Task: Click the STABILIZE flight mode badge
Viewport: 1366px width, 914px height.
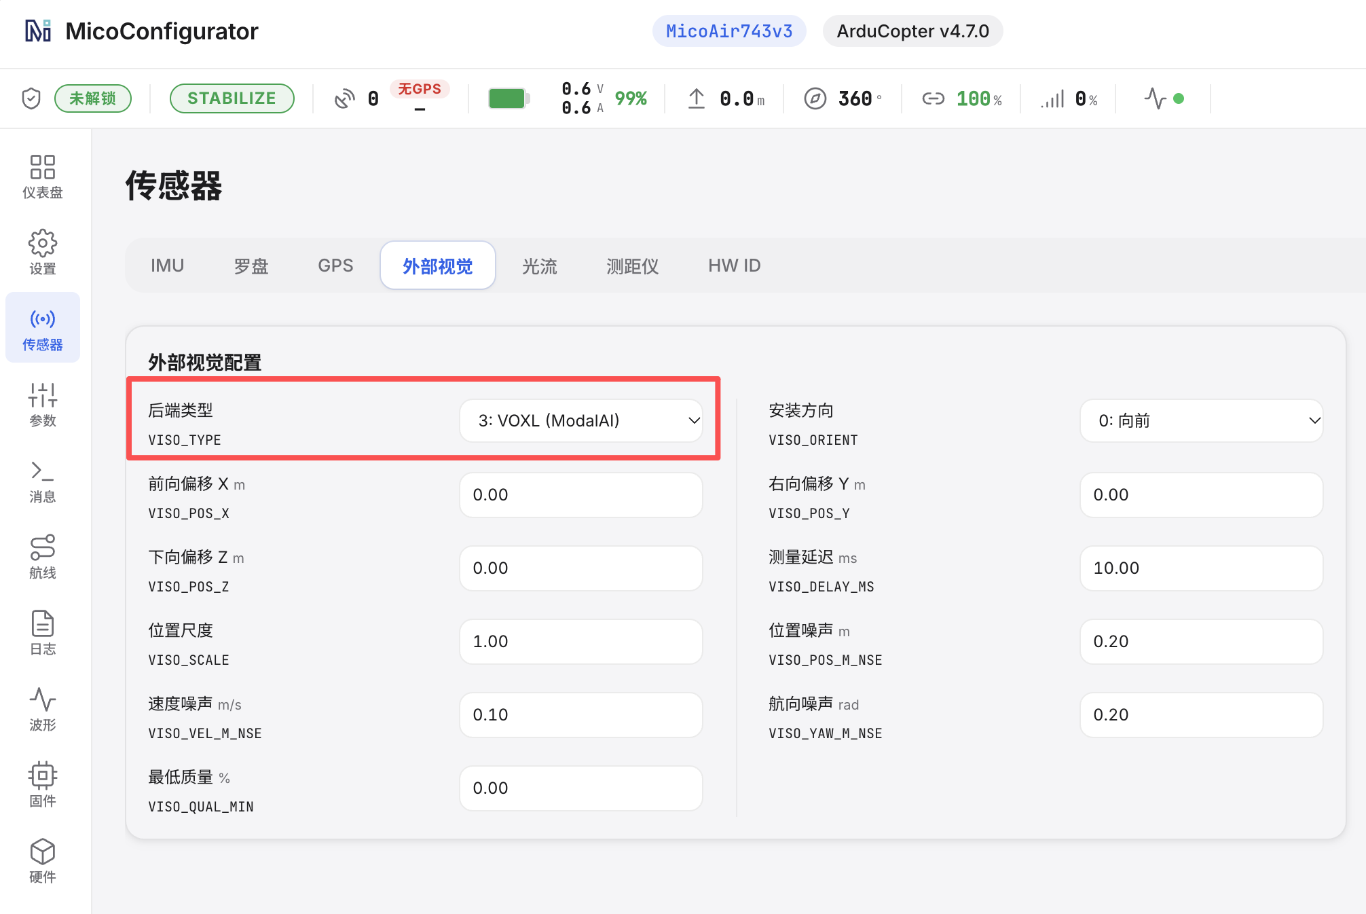Action: pyautogui.click(x=232, y=98)
